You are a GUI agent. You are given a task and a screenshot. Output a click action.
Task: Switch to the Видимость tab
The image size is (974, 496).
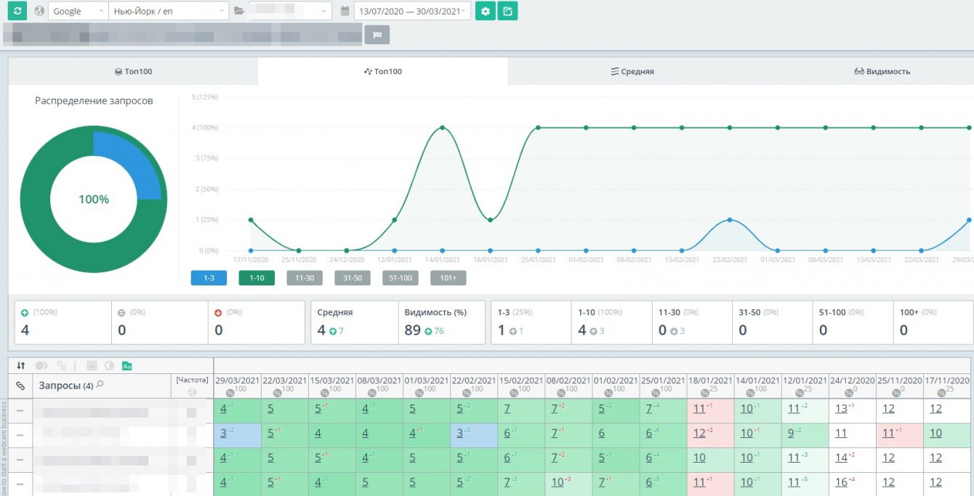click(882, 71)
